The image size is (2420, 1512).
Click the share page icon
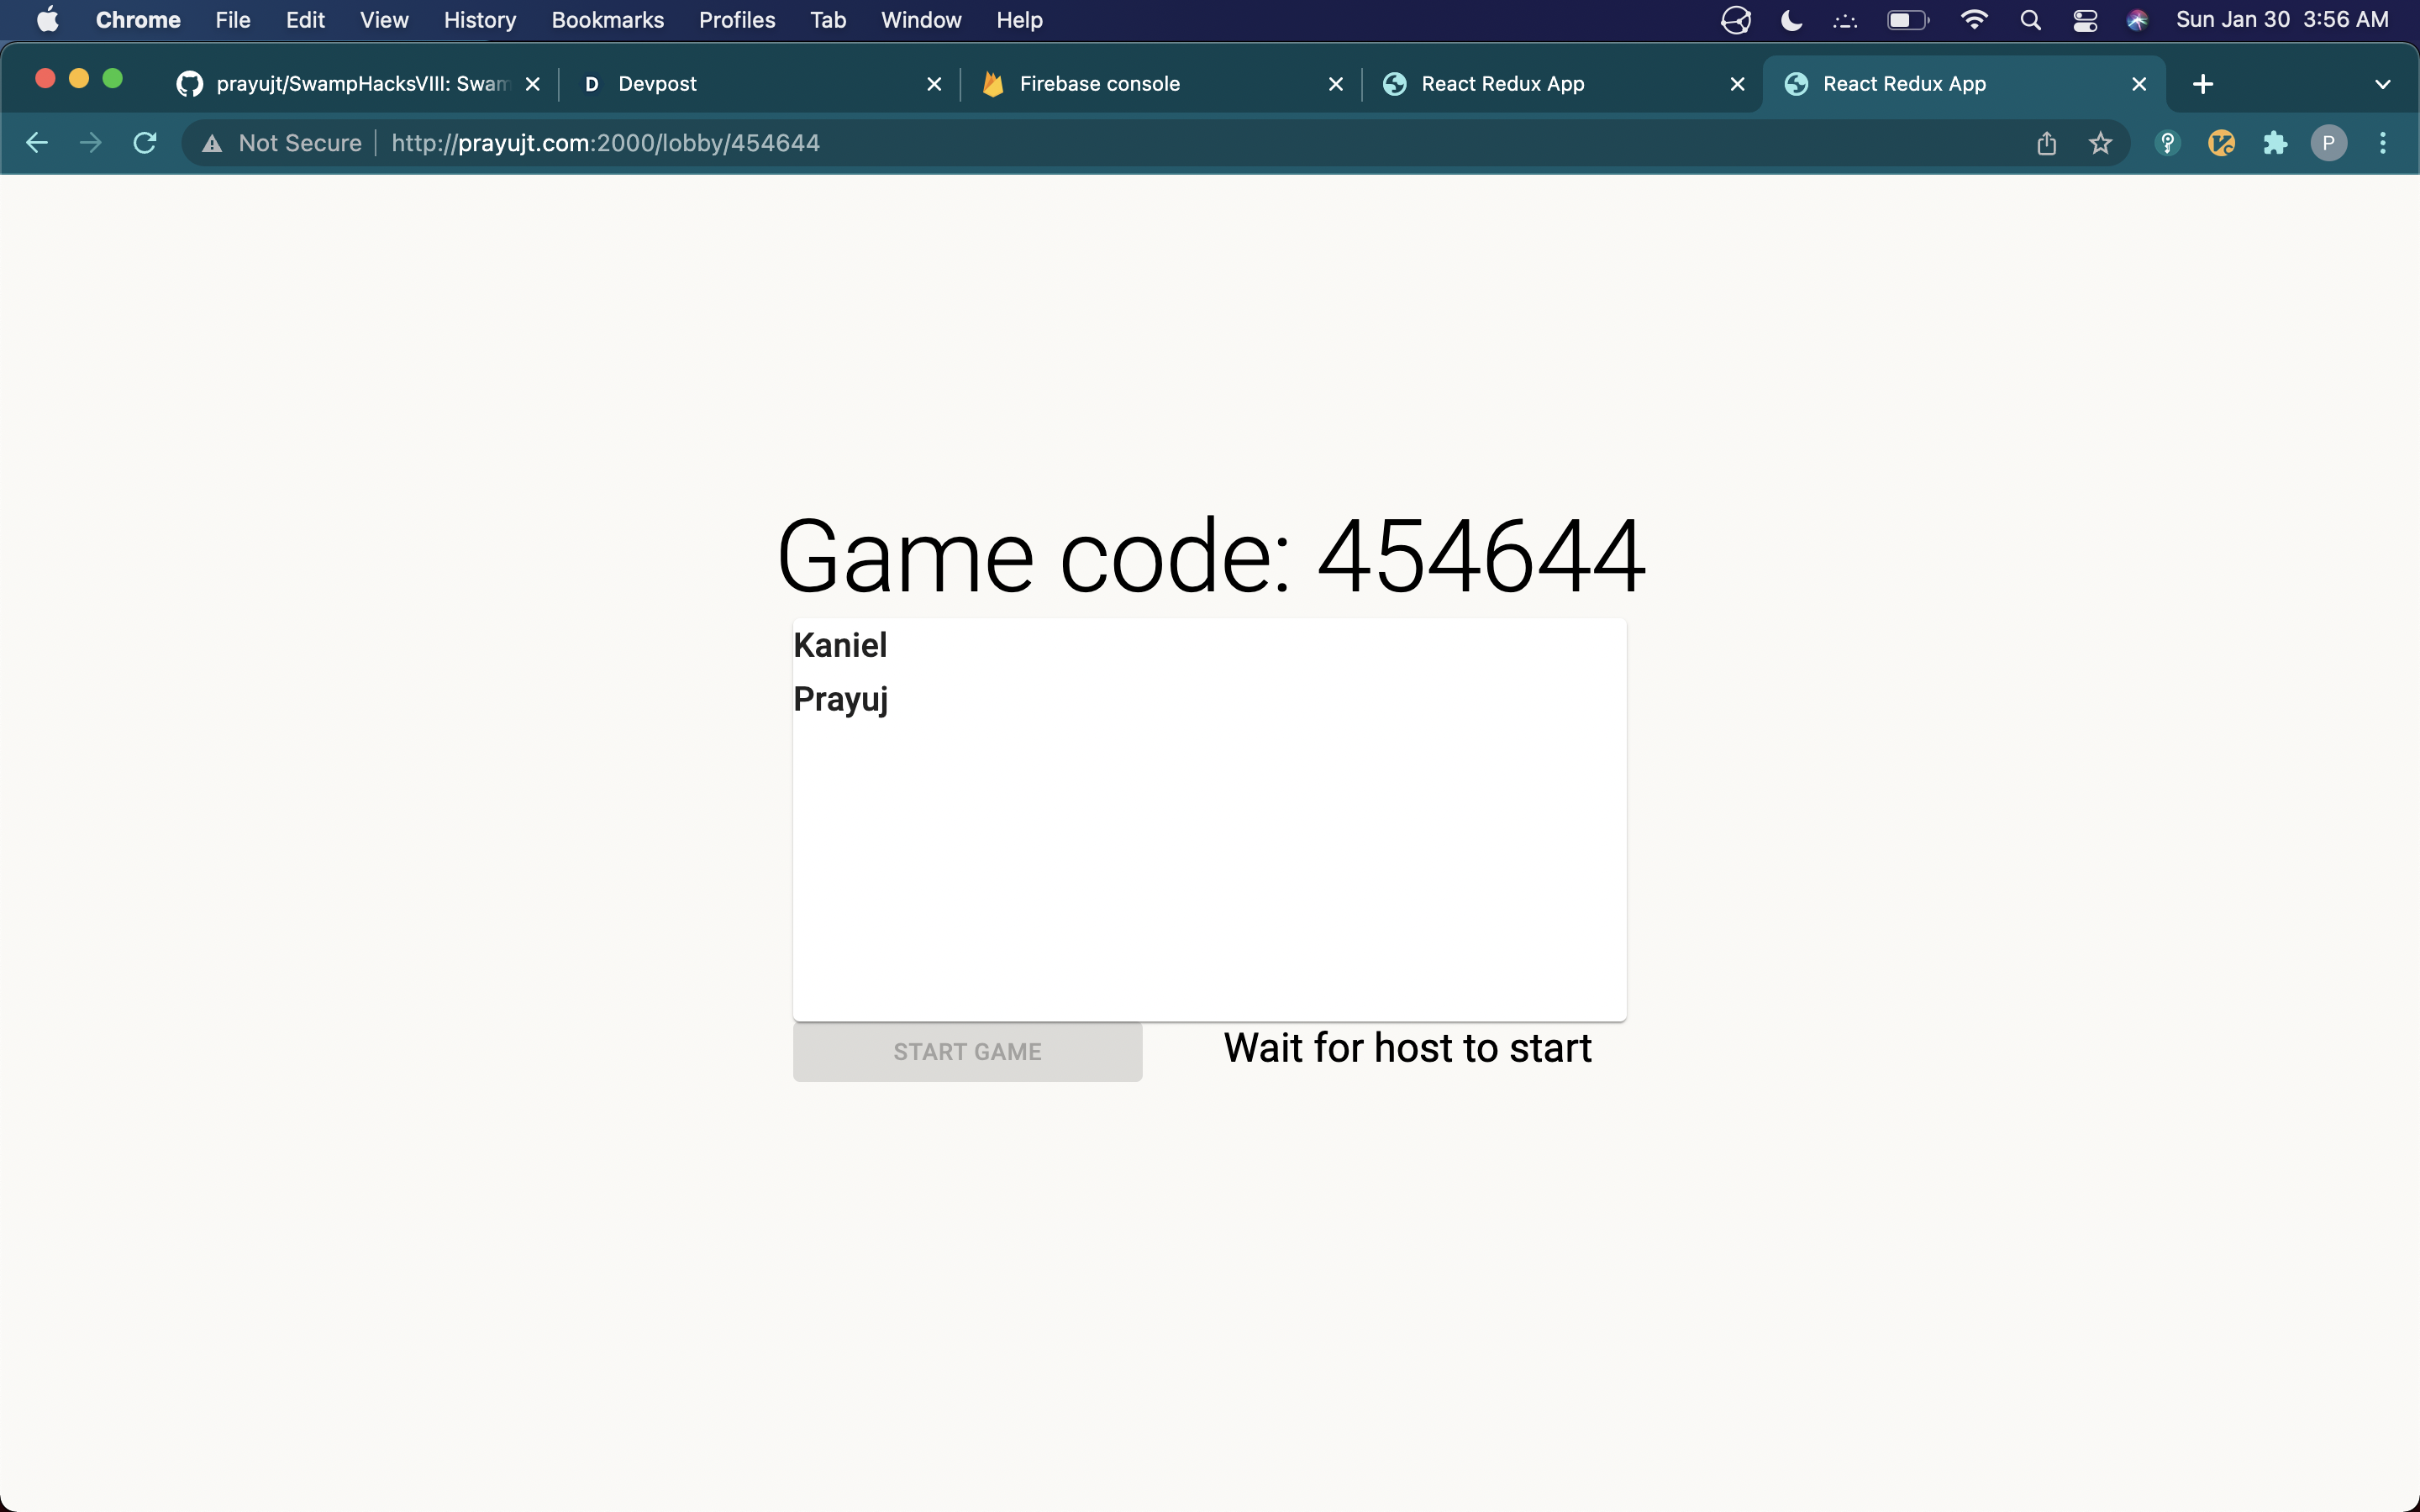[2046, 143]
